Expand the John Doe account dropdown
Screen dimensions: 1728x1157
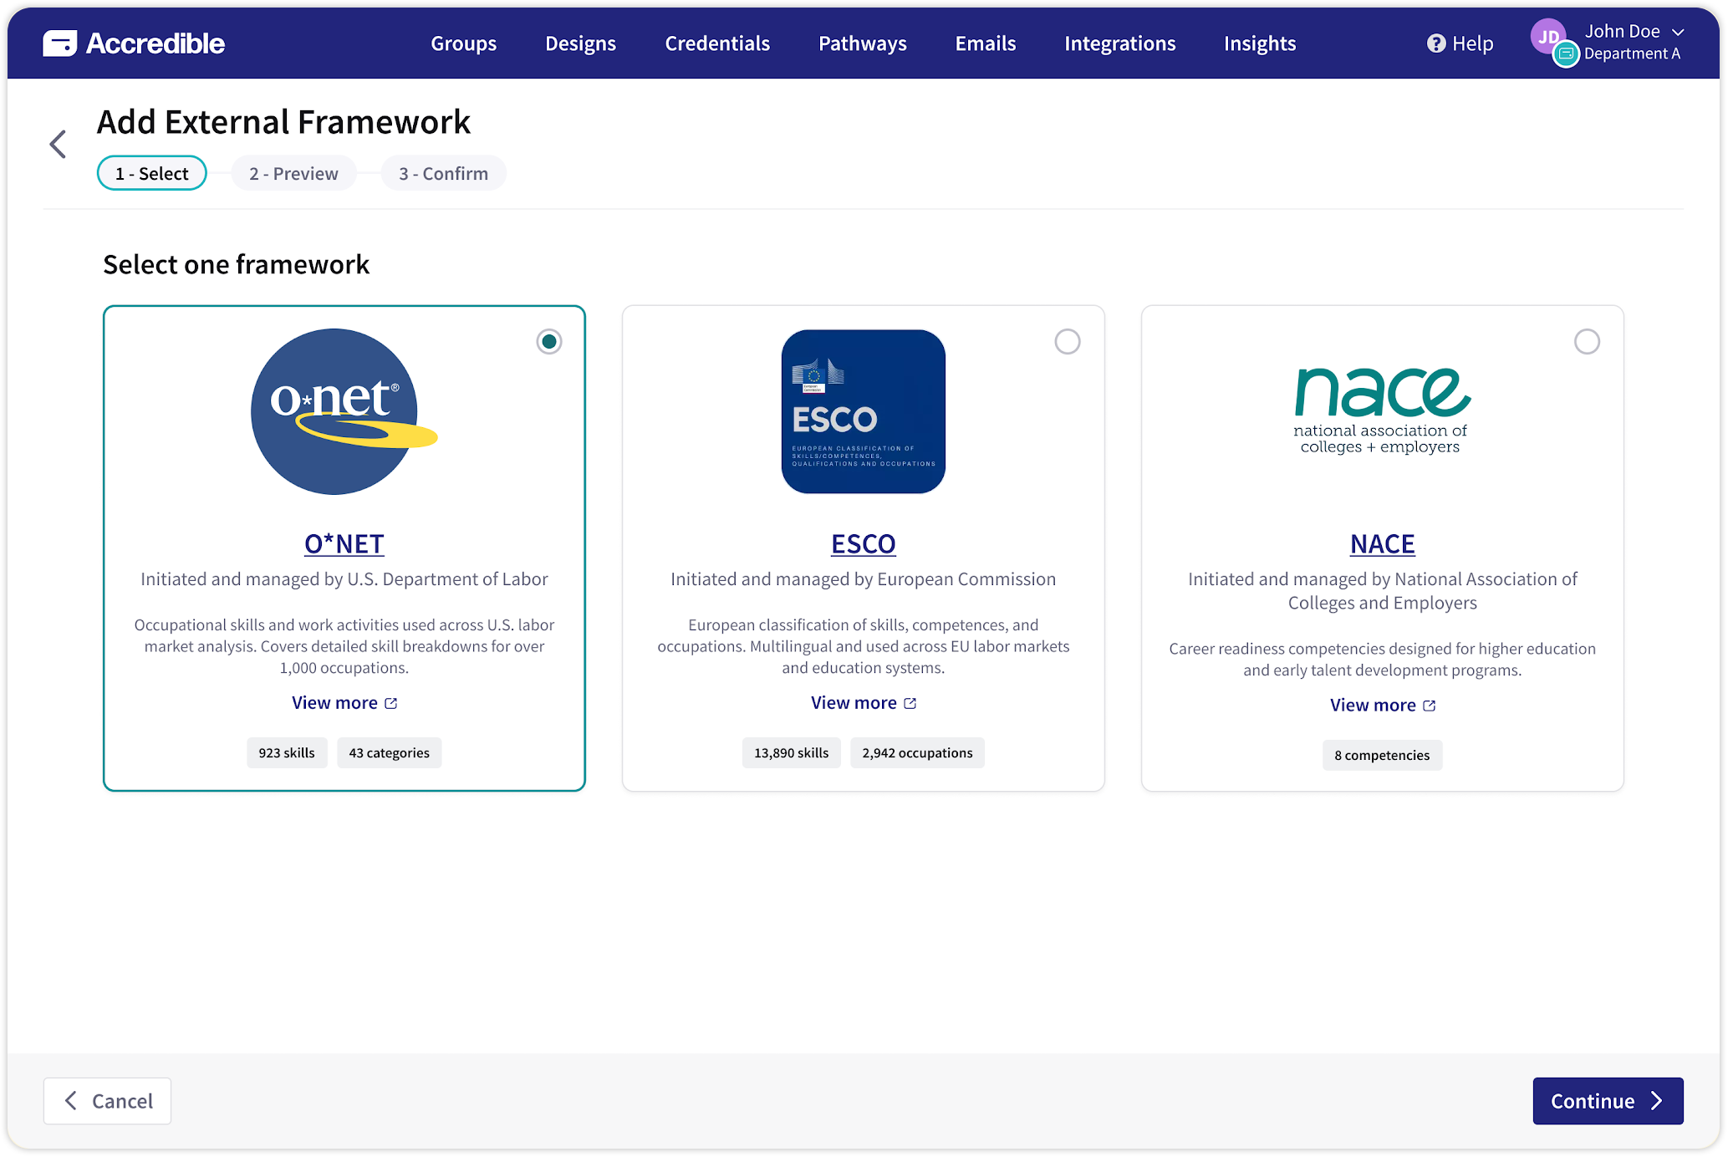pos(1678,32)
